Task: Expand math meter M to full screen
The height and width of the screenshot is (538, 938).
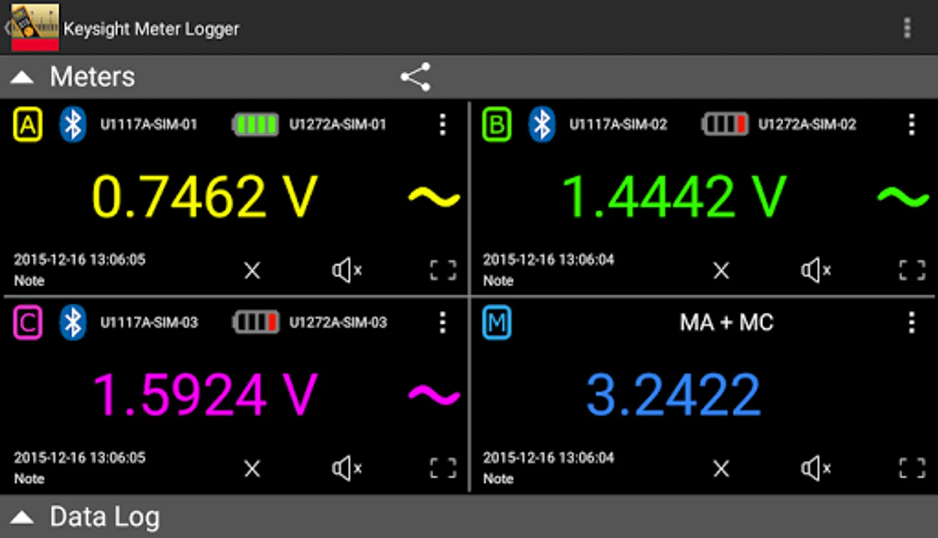Action: 912,468
